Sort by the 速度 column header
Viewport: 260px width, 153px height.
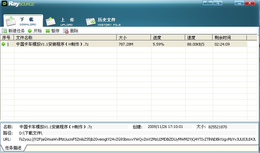point(199,37)
